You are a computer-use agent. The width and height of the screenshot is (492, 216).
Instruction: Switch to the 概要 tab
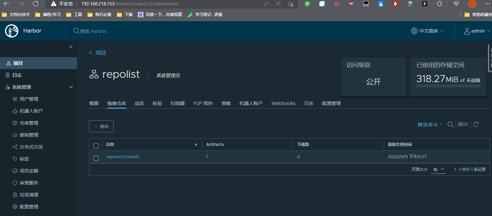[94, 103]
